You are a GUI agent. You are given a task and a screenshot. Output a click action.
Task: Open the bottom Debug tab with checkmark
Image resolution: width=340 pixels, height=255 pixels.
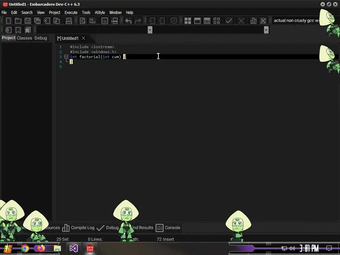[108, 228]
